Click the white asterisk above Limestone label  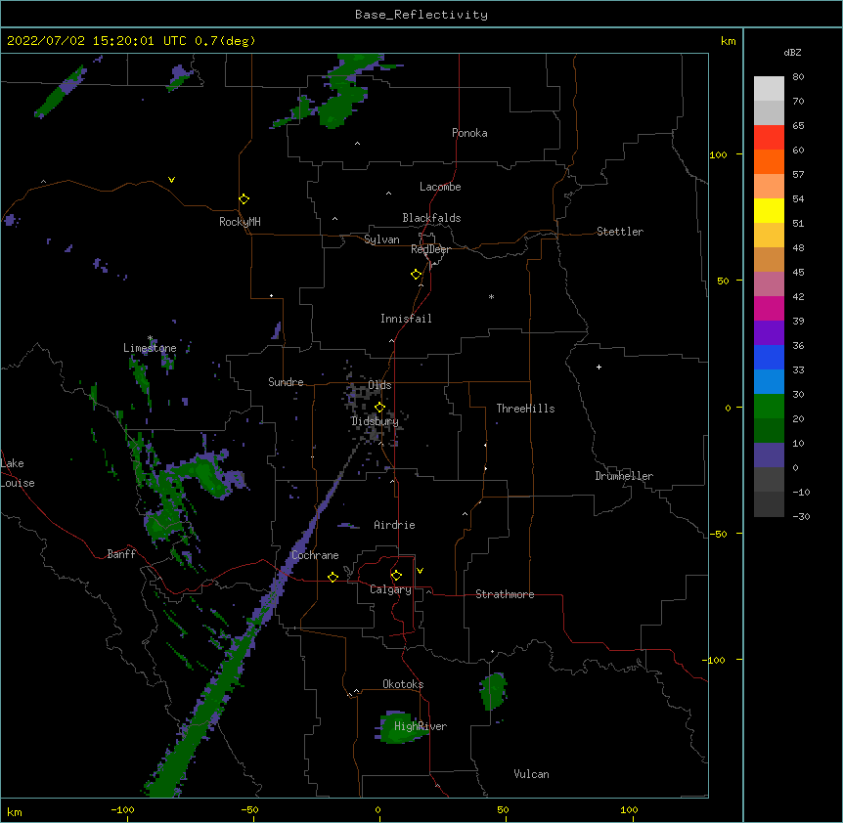click(150, 338)
